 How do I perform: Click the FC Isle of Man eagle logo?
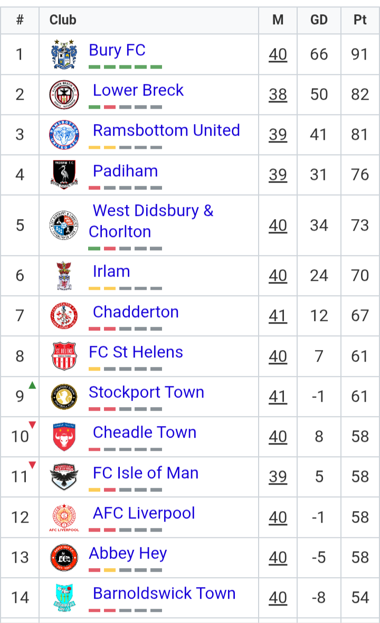64,477
